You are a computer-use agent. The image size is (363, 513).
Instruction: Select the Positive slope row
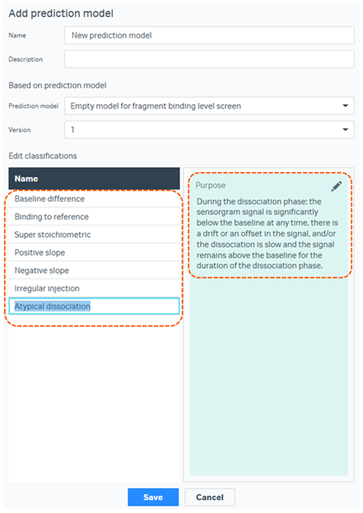[94, 253]
